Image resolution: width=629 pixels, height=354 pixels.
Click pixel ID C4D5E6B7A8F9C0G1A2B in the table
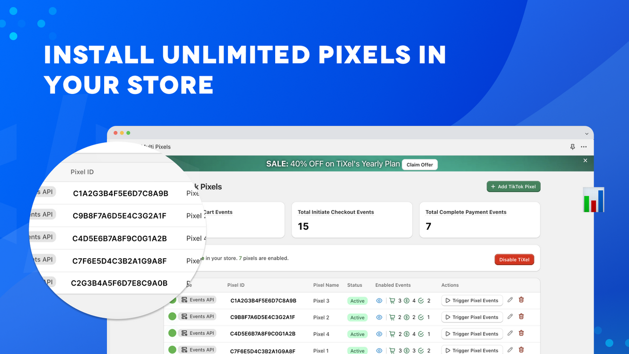263,334
